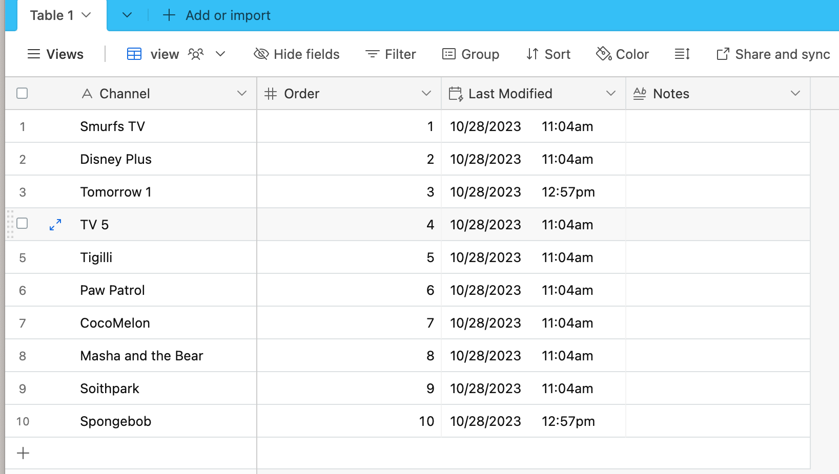The width and height of the screenshot is (839, 474).
Task: Toggle the select all records checkbox
Action: click(22, 93)
